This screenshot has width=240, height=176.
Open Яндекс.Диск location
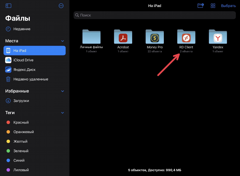click(x=35, y=70)
